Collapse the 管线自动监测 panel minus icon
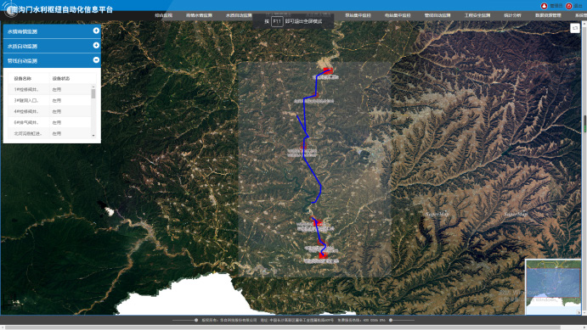Viewport: 587px width, 330px height. click(96, 59)
